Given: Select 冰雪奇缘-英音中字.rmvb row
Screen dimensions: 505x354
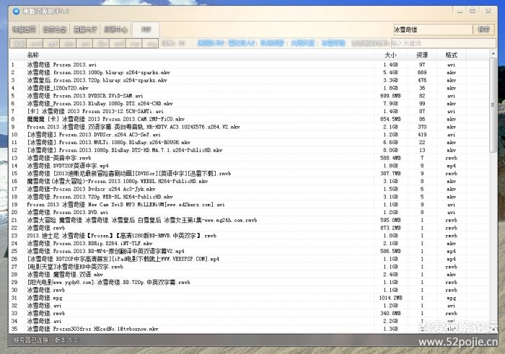Looking at the screenshot, I should coord(249,158).
